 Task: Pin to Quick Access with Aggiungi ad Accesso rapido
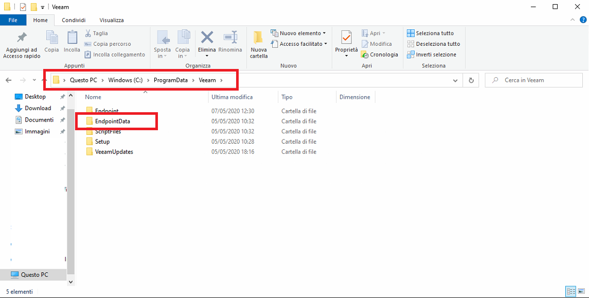pyautogui.click(x=22, y=45)
